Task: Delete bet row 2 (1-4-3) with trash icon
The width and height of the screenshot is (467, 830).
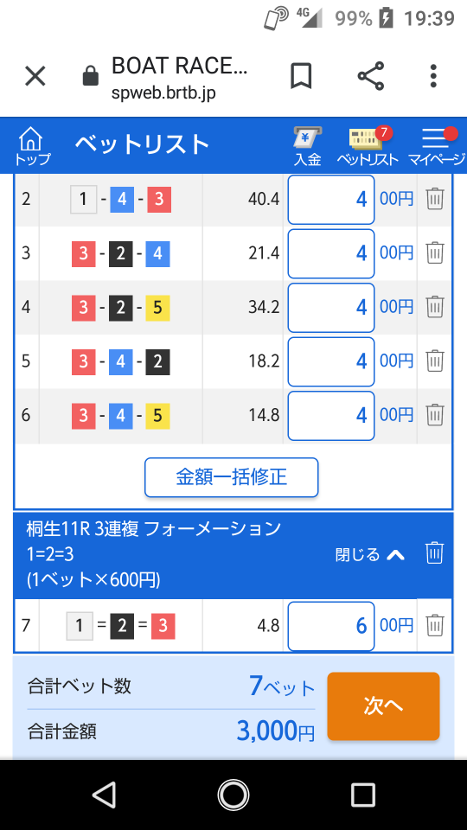Action: pyautogui.click(x=435, y=200)
